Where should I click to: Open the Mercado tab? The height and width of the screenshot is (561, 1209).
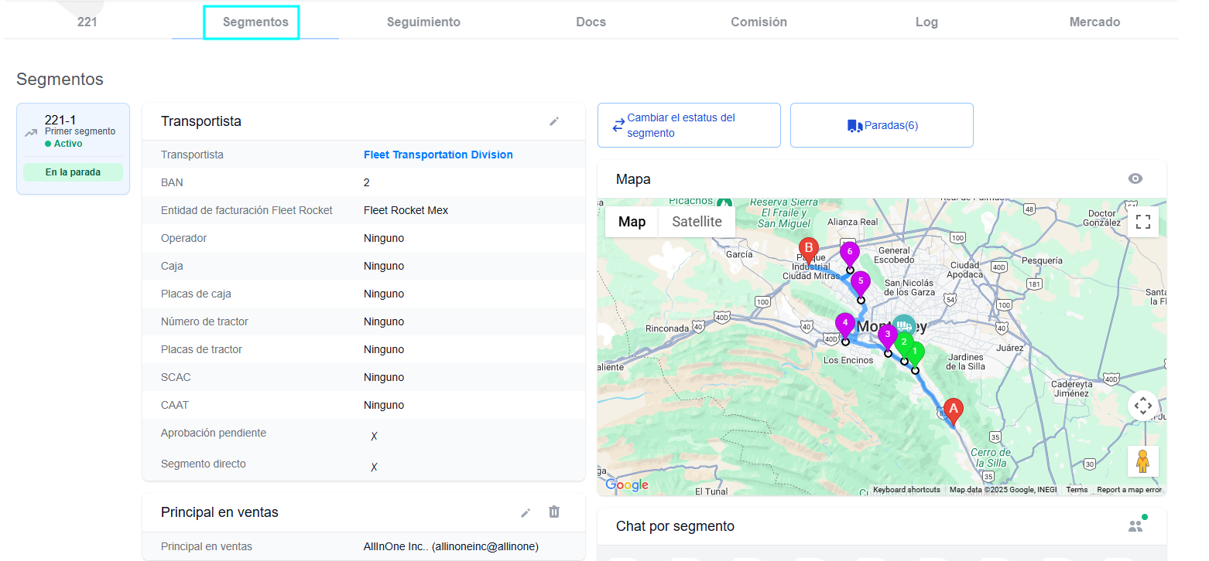(x=1094, y=22)
